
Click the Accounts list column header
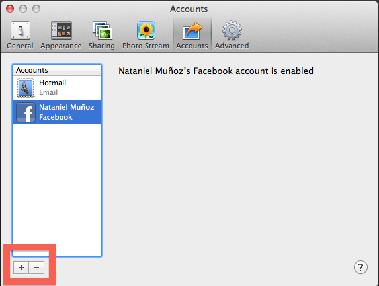point(57,70)
